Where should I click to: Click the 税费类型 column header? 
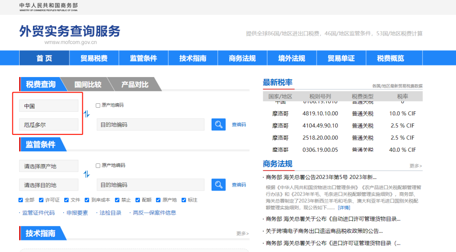[x=362, y=96]
